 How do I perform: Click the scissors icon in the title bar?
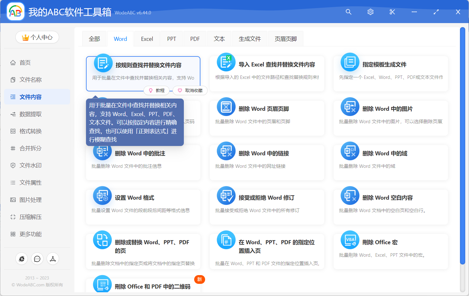(392, 12)
